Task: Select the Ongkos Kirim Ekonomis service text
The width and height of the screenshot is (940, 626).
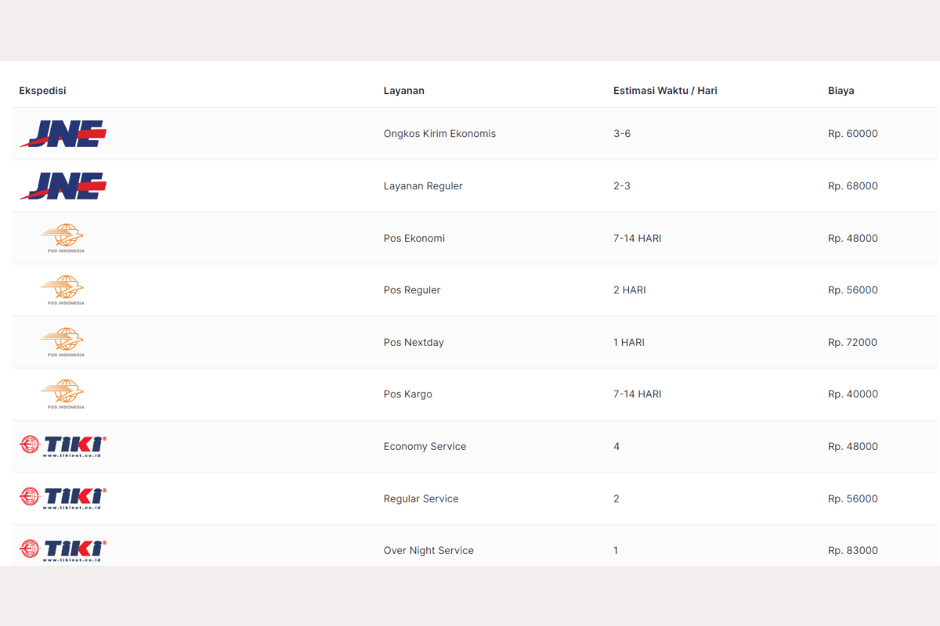Action: (439, 134)
